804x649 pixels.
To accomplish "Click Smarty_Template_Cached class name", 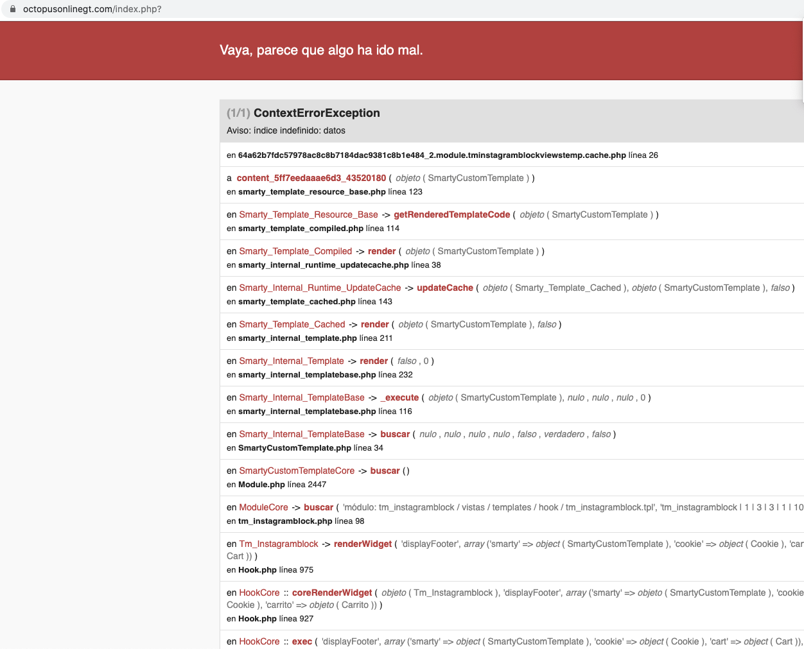I will (292, 324).
